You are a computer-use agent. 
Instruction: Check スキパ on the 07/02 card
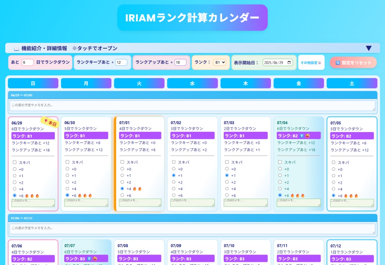(174, 162)
